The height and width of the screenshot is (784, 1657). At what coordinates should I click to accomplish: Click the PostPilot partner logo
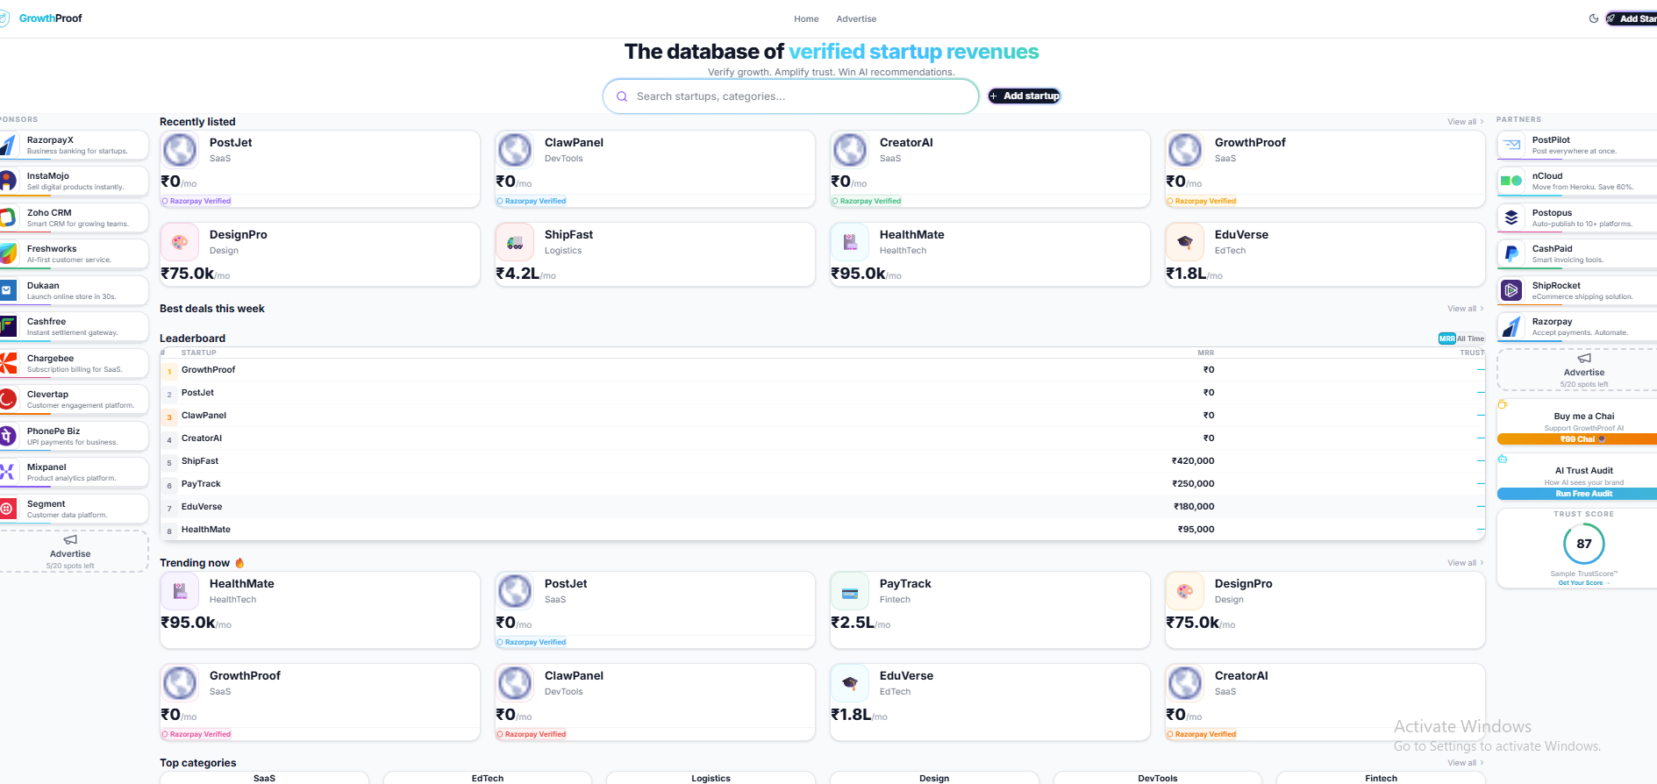1511,145
